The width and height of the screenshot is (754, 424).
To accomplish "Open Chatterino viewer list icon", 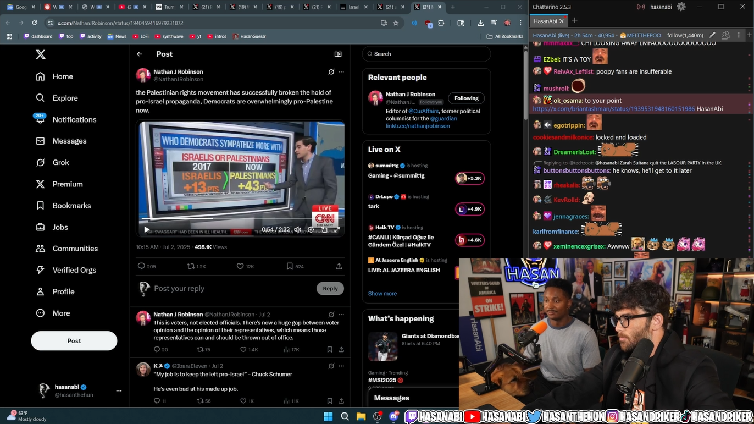I will point(725,35).
